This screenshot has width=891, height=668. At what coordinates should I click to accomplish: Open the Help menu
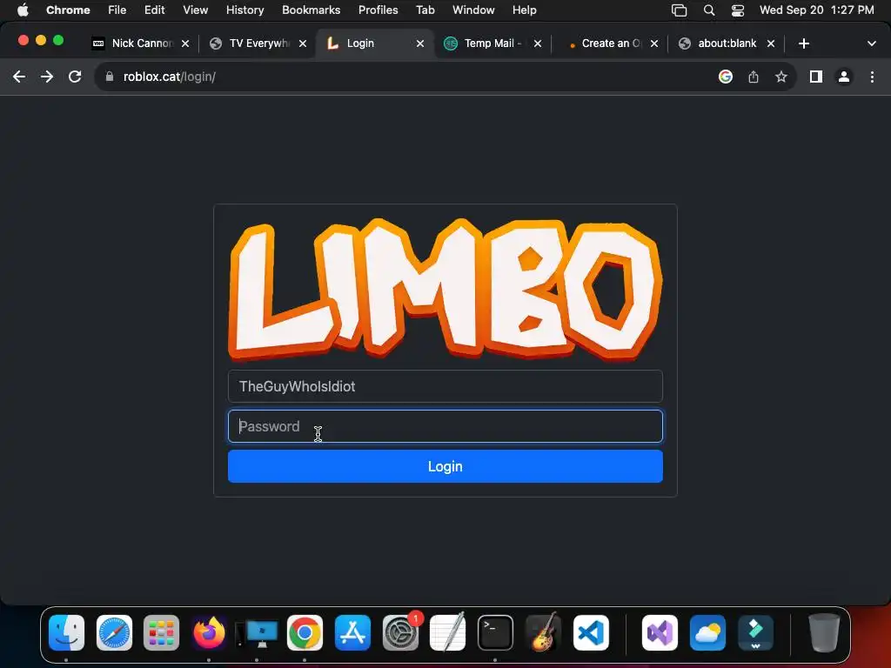tap(524, 10)
